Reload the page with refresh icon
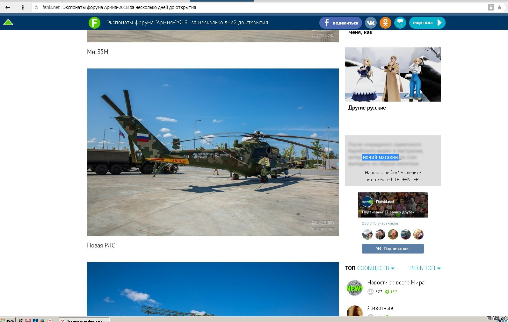Screen dimensions: 508x322 [36, 7]
